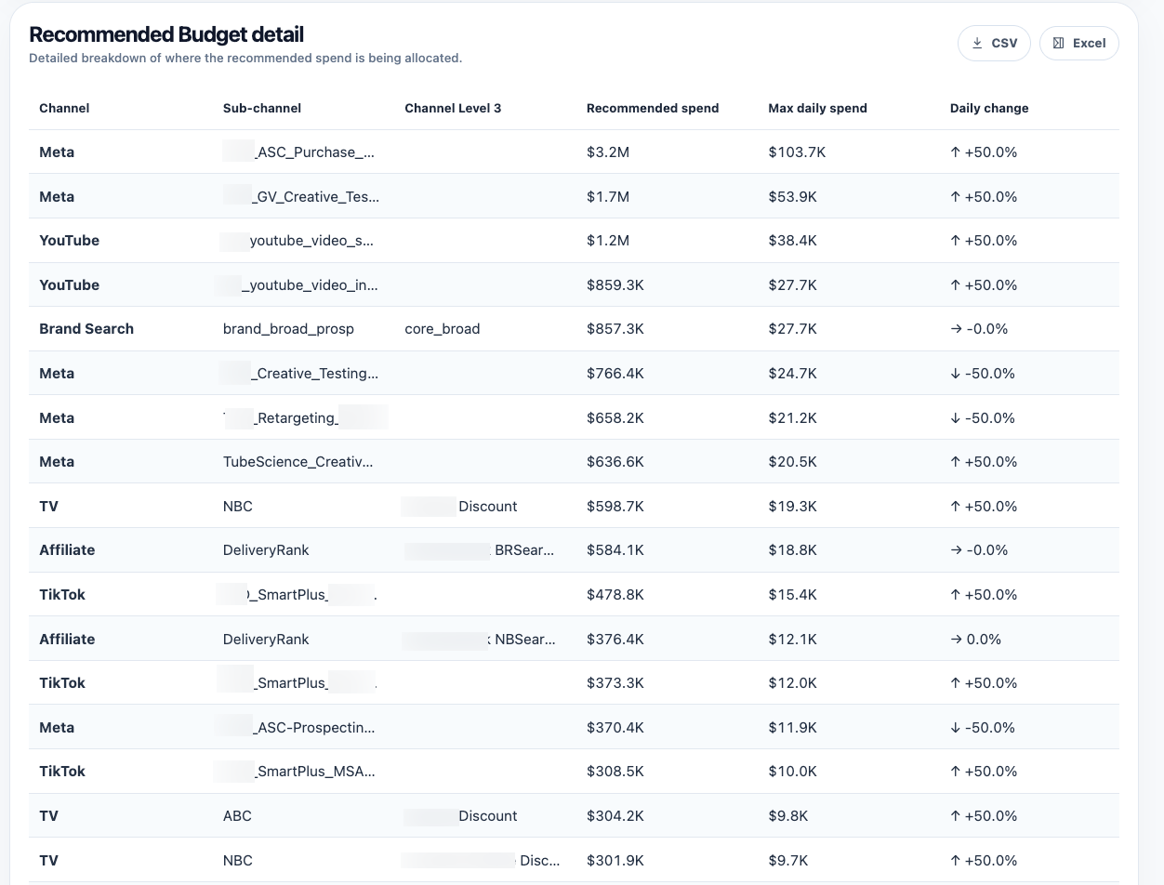Click the $18.8K max daily spend value

[x=792, y=549]
